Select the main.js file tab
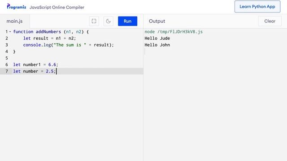 tap(15, 21)
